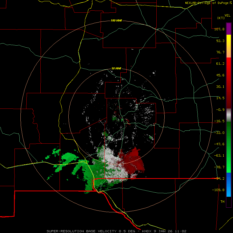Click the 100 NMI range ring label

116,20
